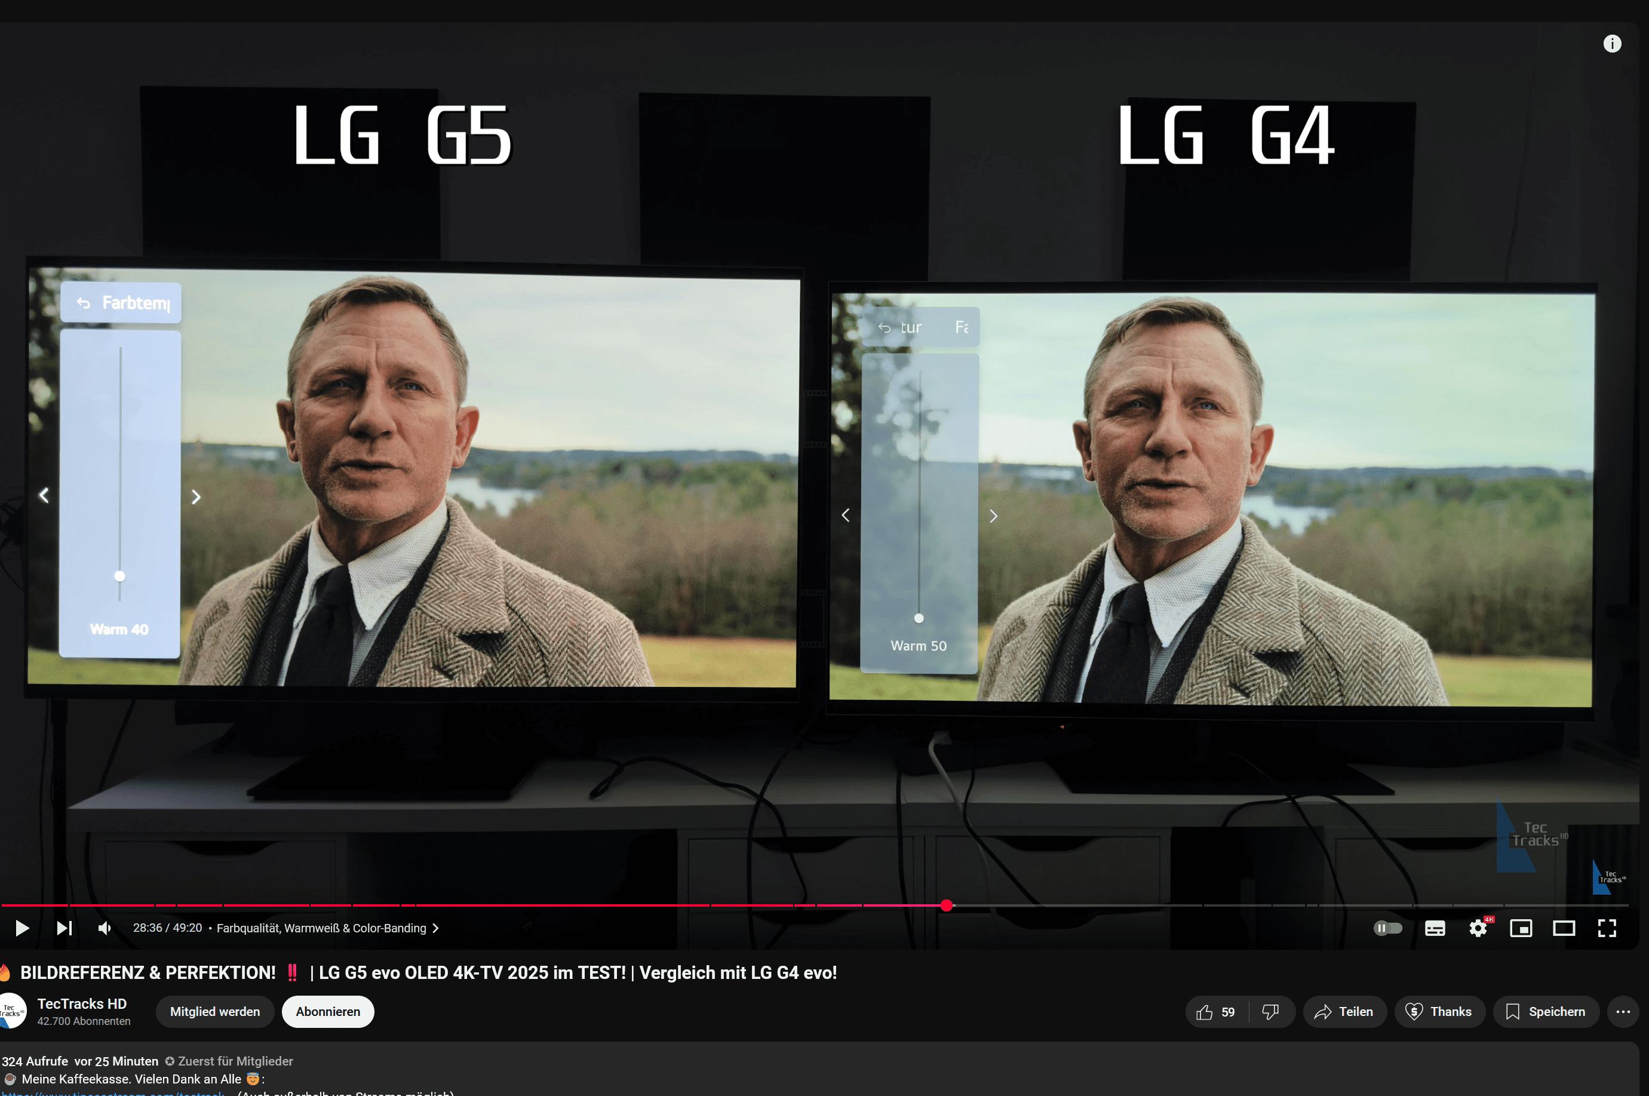Click the video timestamp 28:36 / 49:20
Screen dimensions: 1649x1096
click(x=167, y=928)
